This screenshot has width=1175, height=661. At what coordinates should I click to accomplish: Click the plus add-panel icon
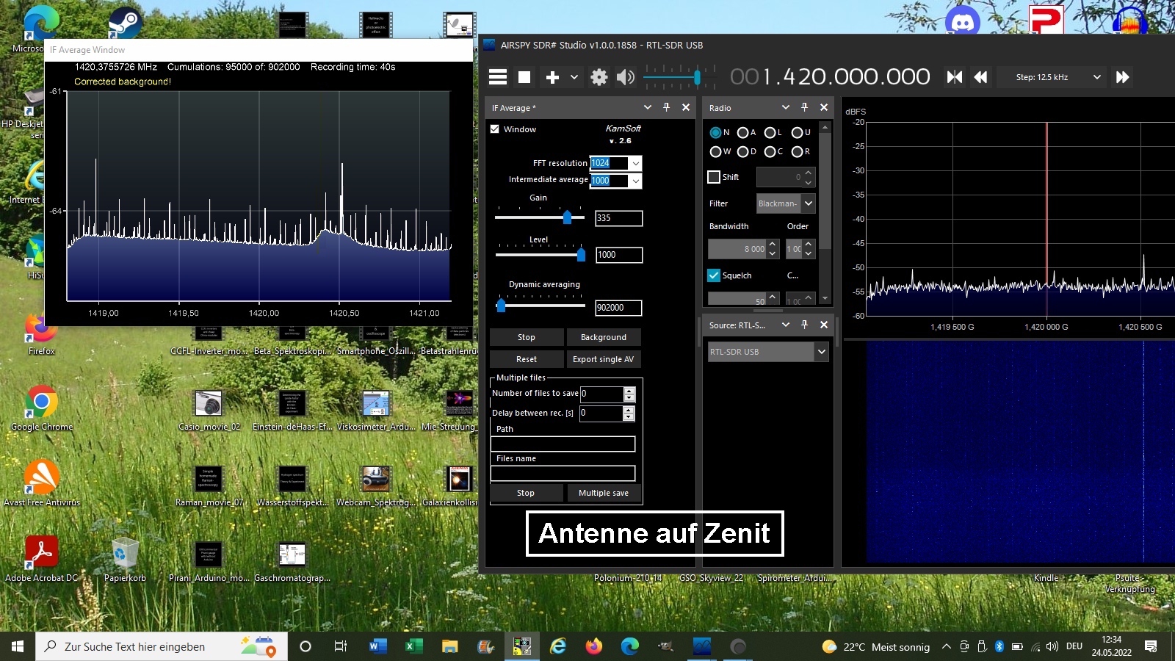click(x=552, y=77)
